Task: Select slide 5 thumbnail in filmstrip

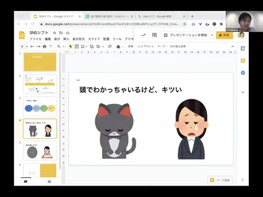Action: pos(40,150)
